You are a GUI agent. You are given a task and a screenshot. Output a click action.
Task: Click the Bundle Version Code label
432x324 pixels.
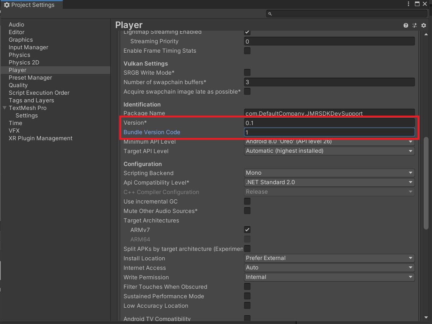(152, 132)
